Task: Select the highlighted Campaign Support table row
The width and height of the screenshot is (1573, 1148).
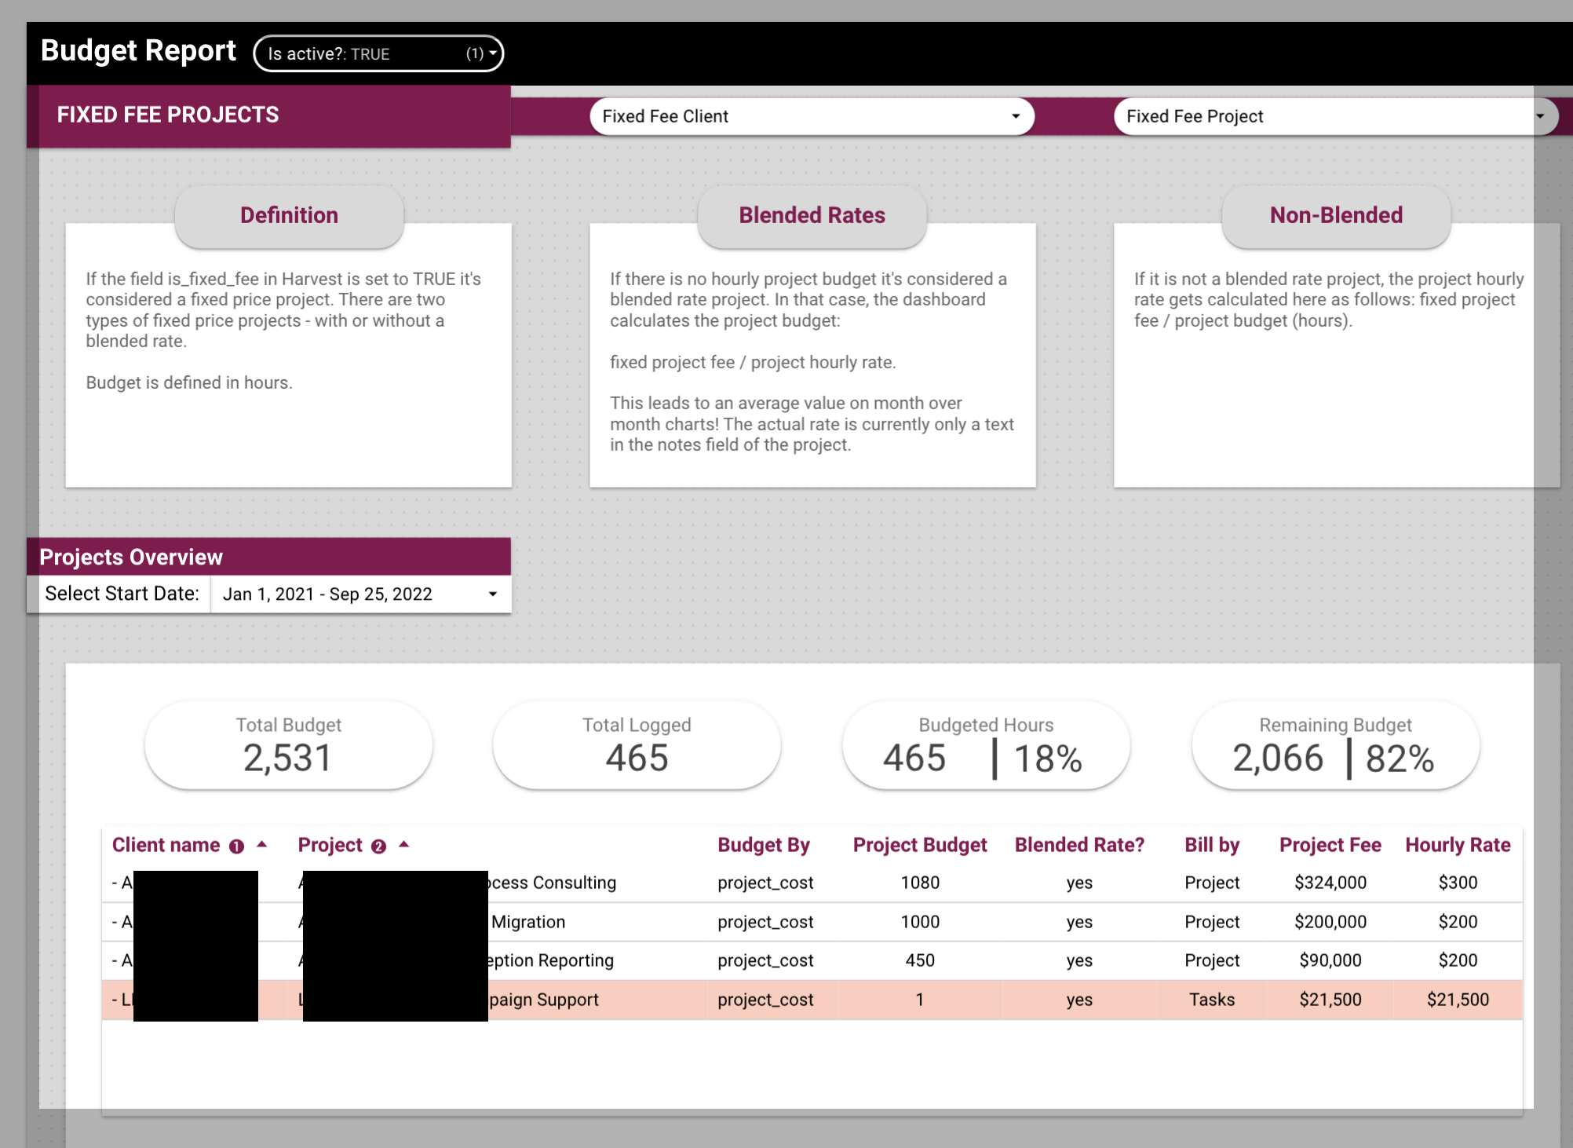Action: click(x=785, y=999)
